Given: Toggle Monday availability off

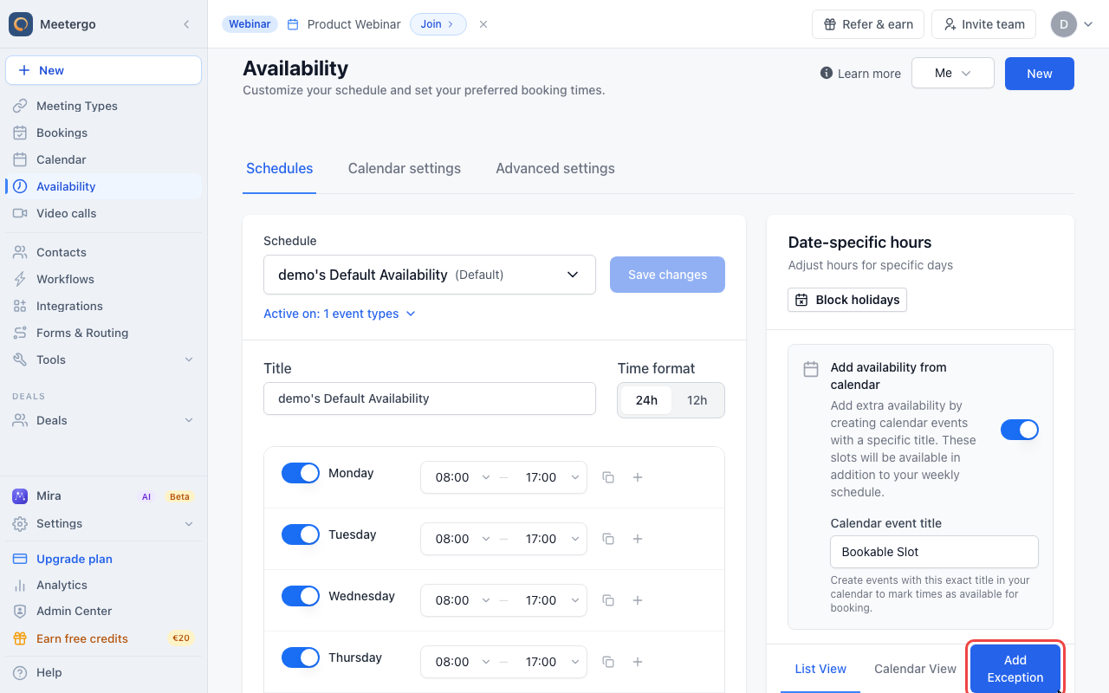Looking at the screenshot, I should pyautogui.click(x=301, y=473).
